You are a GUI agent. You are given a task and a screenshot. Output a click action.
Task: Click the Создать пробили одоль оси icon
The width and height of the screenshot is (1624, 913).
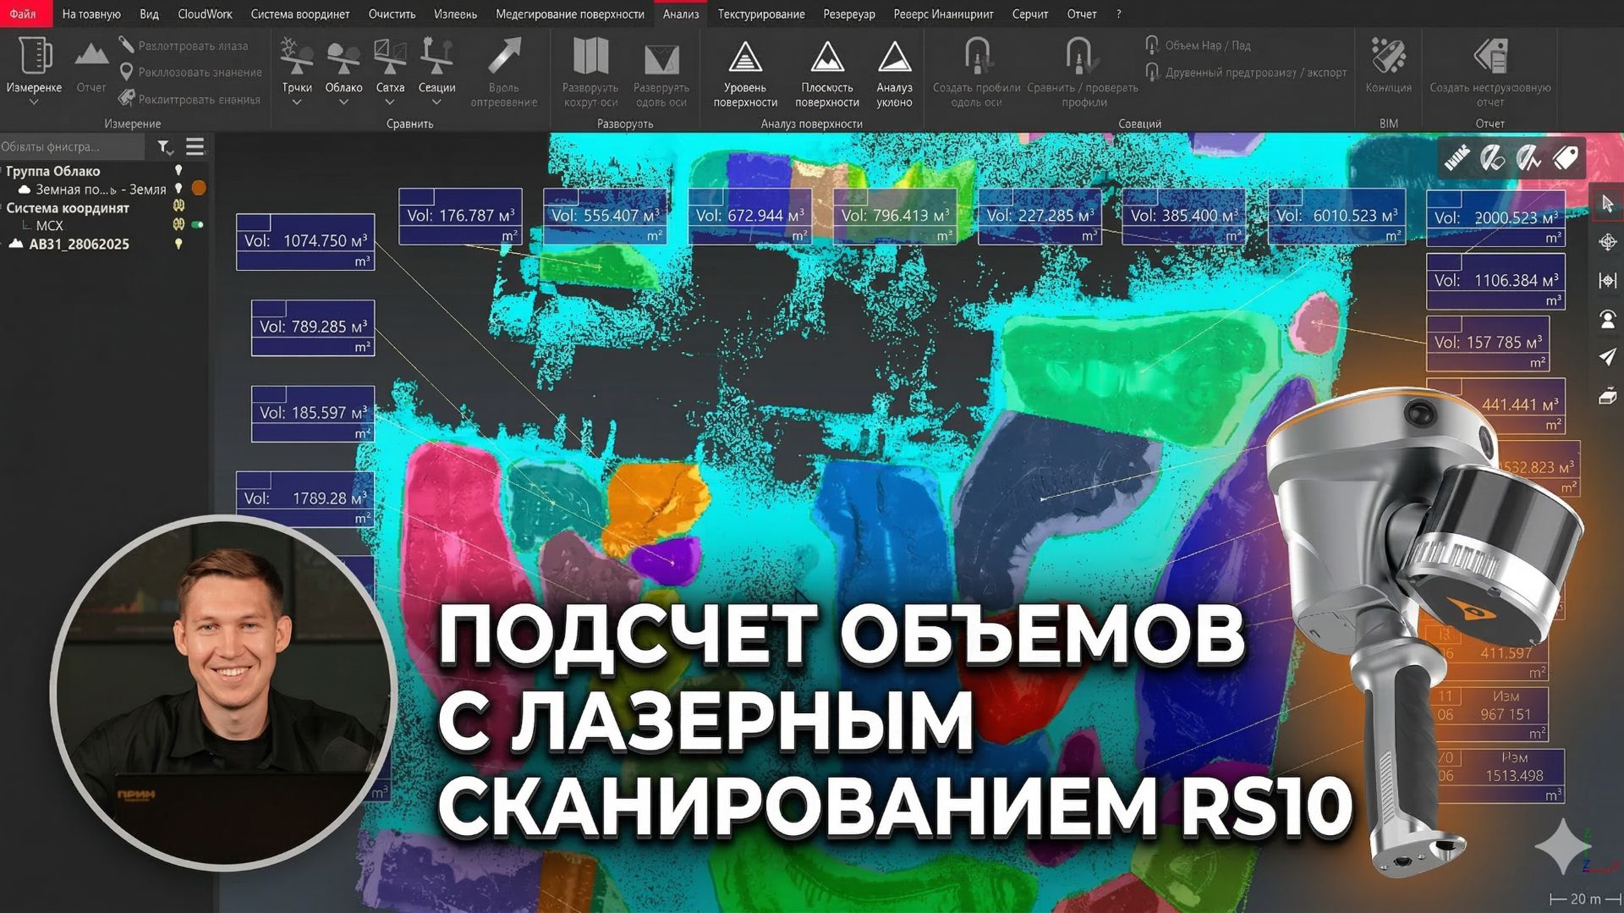pos(977,56)
